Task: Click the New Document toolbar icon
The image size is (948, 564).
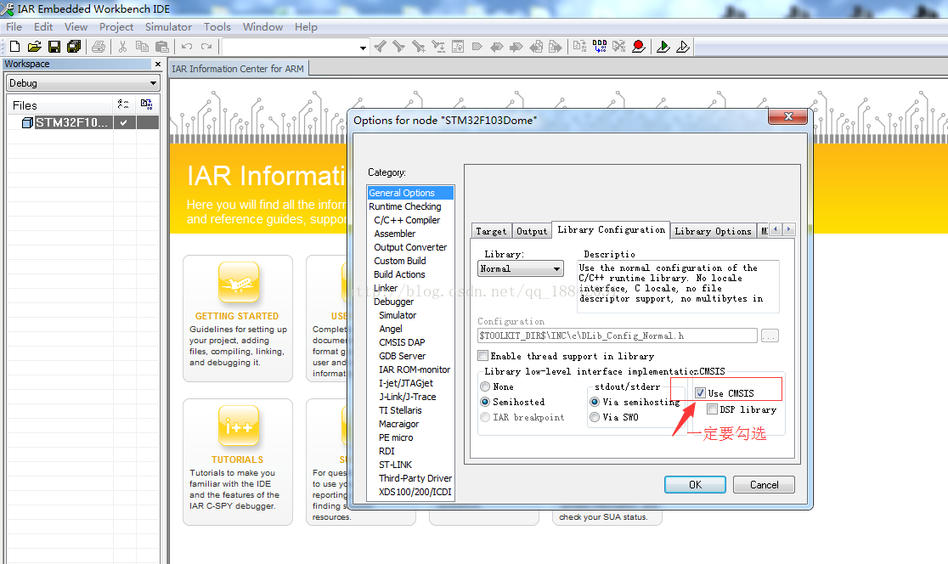Action: [x=14, y=47]
